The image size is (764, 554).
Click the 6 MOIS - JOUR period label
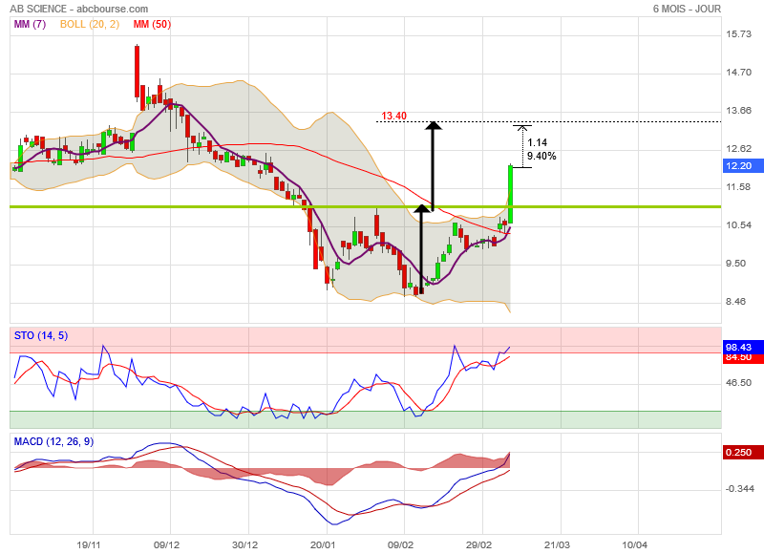(x=687, y=9)
